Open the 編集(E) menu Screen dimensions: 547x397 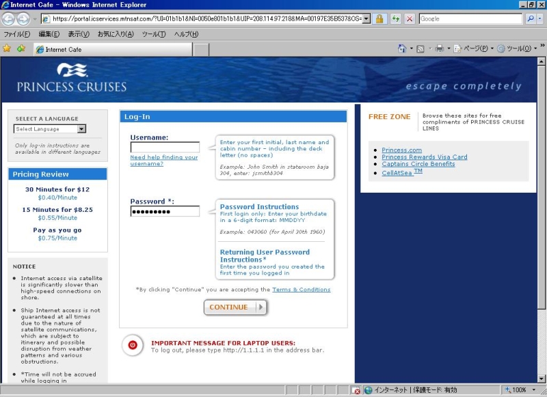click(x=49, y=34)
